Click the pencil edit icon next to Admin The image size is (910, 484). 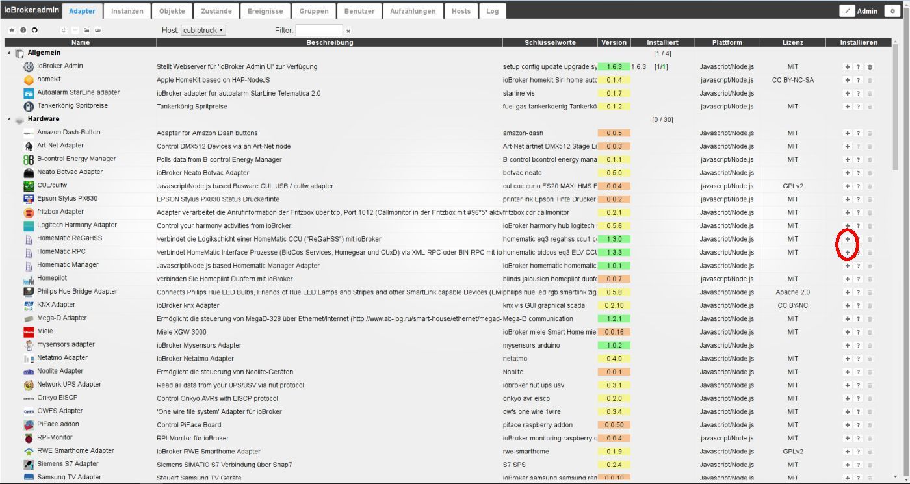847,11
